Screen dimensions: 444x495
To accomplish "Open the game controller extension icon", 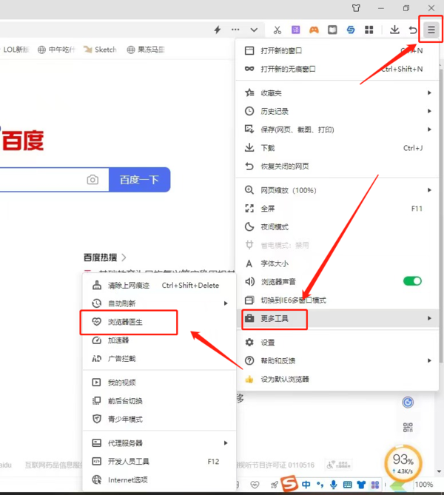I will pos(314,30).
